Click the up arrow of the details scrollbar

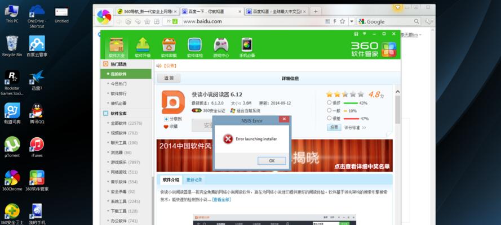click(x=397, y=92)
